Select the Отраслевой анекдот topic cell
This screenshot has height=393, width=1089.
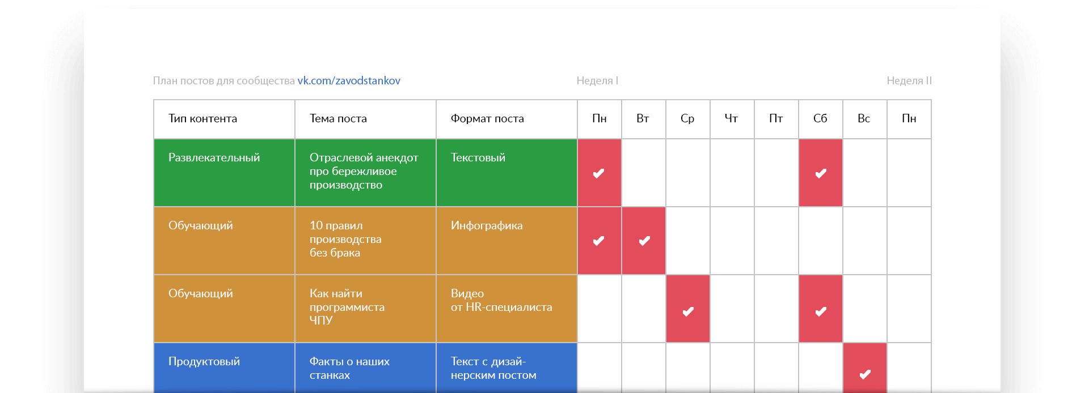365,172
